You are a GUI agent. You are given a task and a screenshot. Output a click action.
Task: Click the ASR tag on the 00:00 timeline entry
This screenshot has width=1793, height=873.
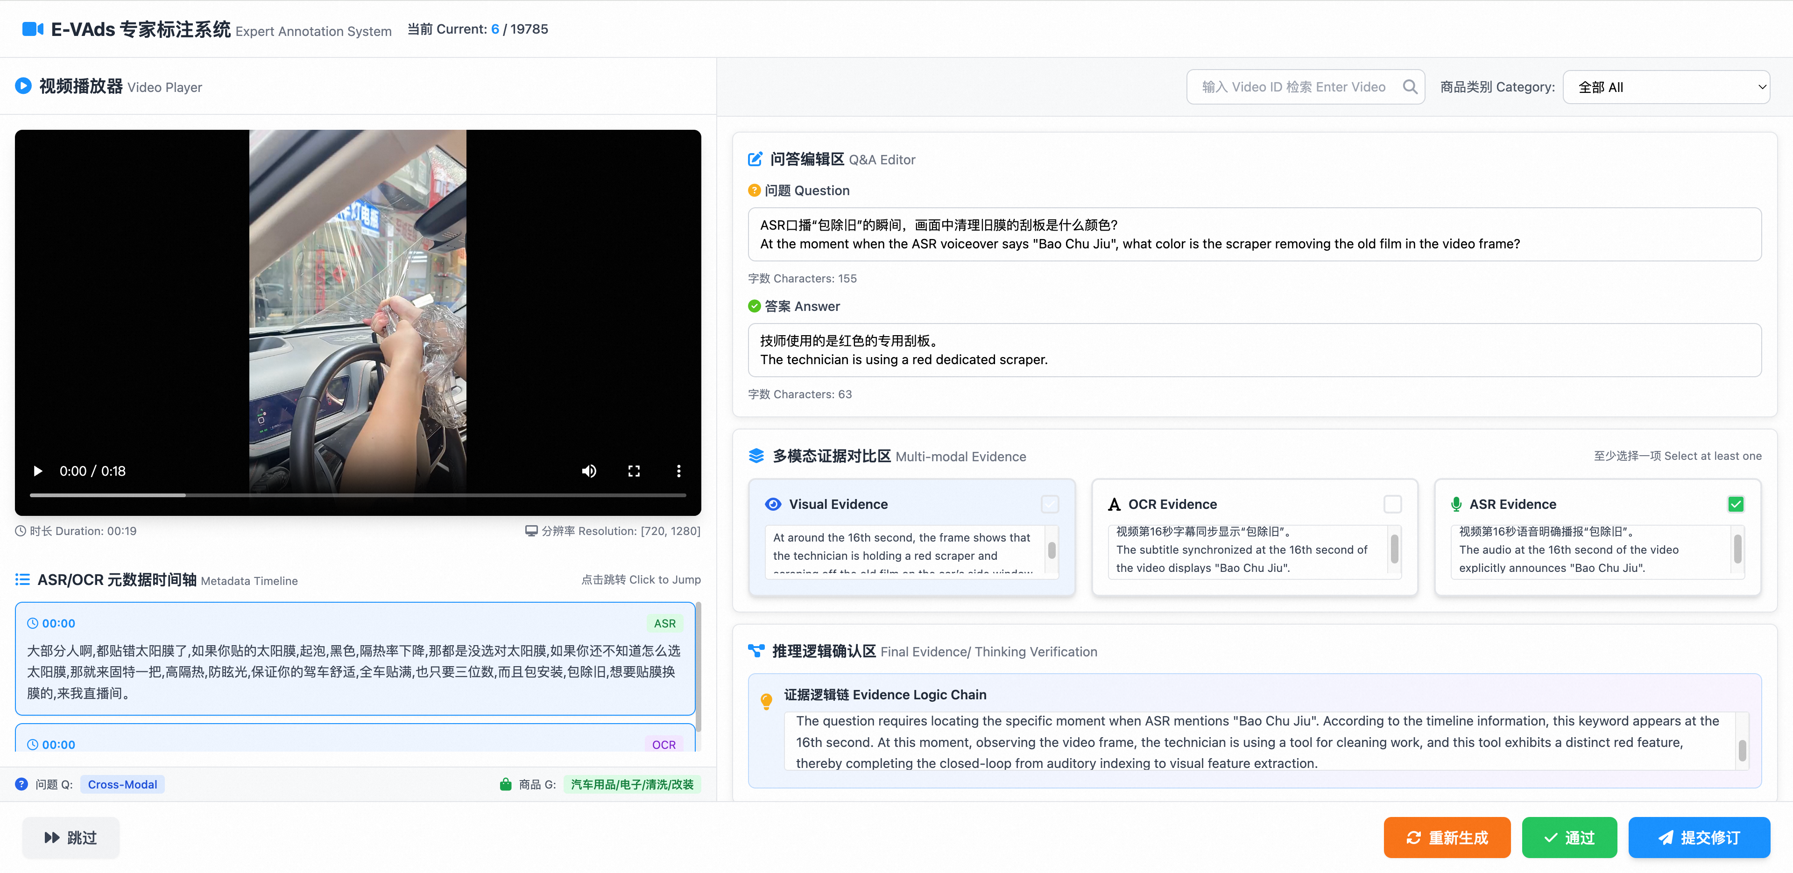click(664, 624)
